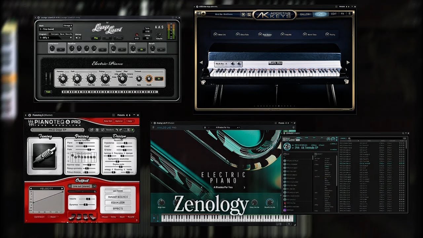423x238 pixels.
Task: Toggle Tremolo On button in Lounge Lizard
Action: point(159,79)
